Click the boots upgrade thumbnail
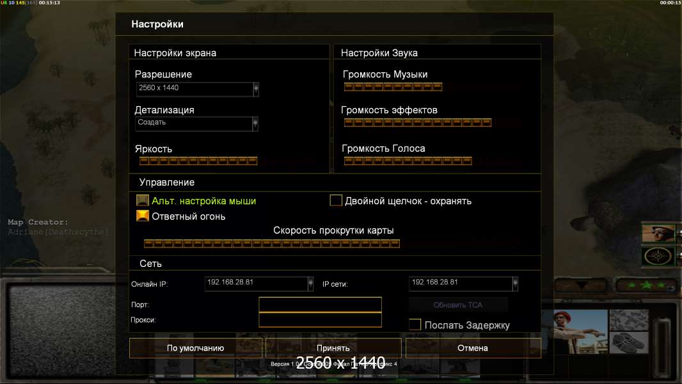Screen dimensions: 682x384 [629, 342]
